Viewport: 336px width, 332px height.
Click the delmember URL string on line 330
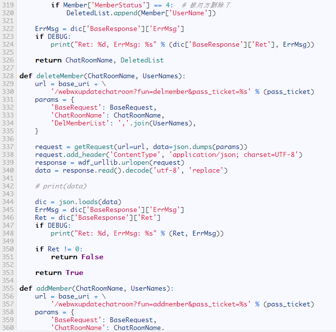coord(151,92)
